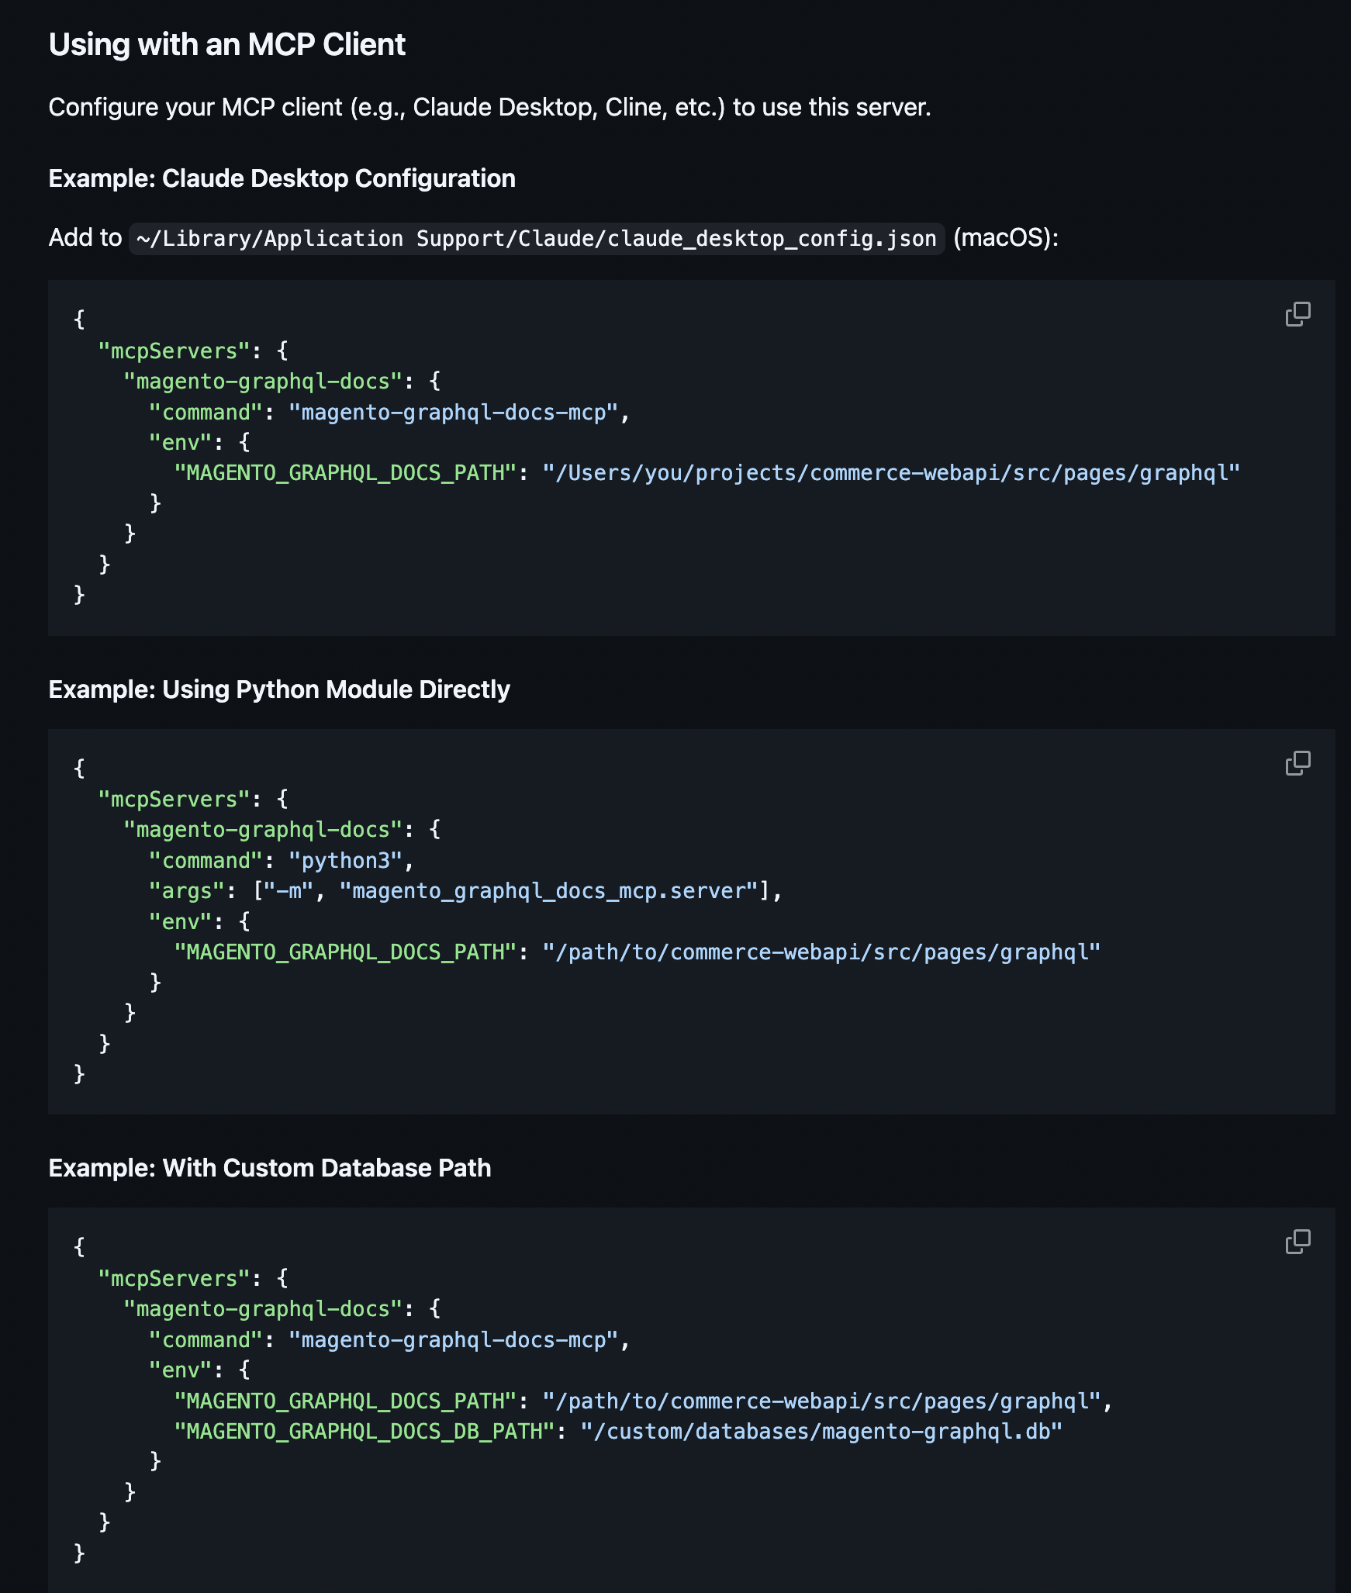Click the /Users/you/projects path string
Viewport: 1351px width, 1593px height.
890,473
